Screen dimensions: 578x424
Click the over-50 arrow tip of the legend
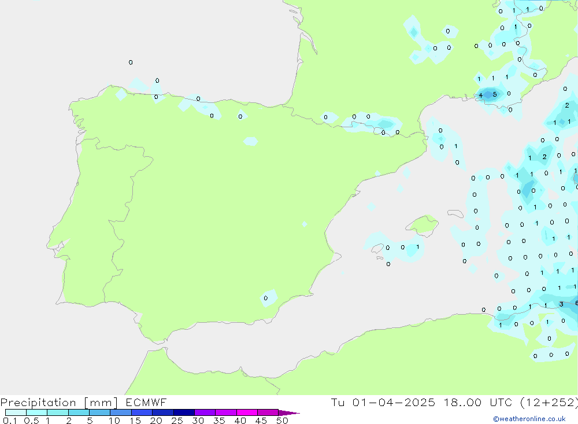(x=289, y=412)
